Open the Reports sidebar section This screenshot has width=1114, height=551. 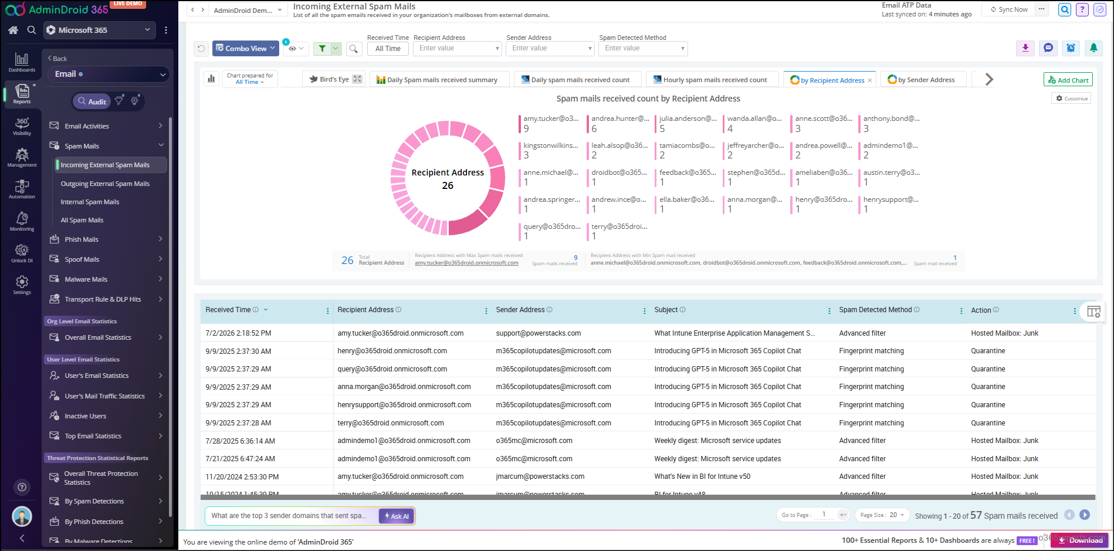[x=22, y=94]
